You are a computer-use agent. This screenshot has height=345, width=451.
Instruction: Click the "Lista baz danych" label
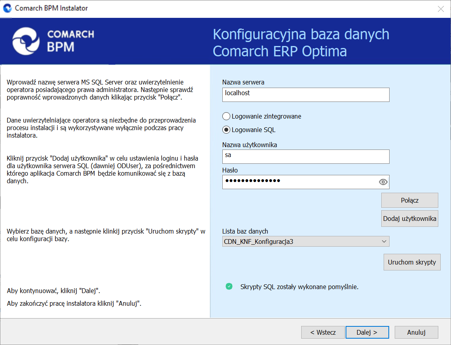point(245,231)
